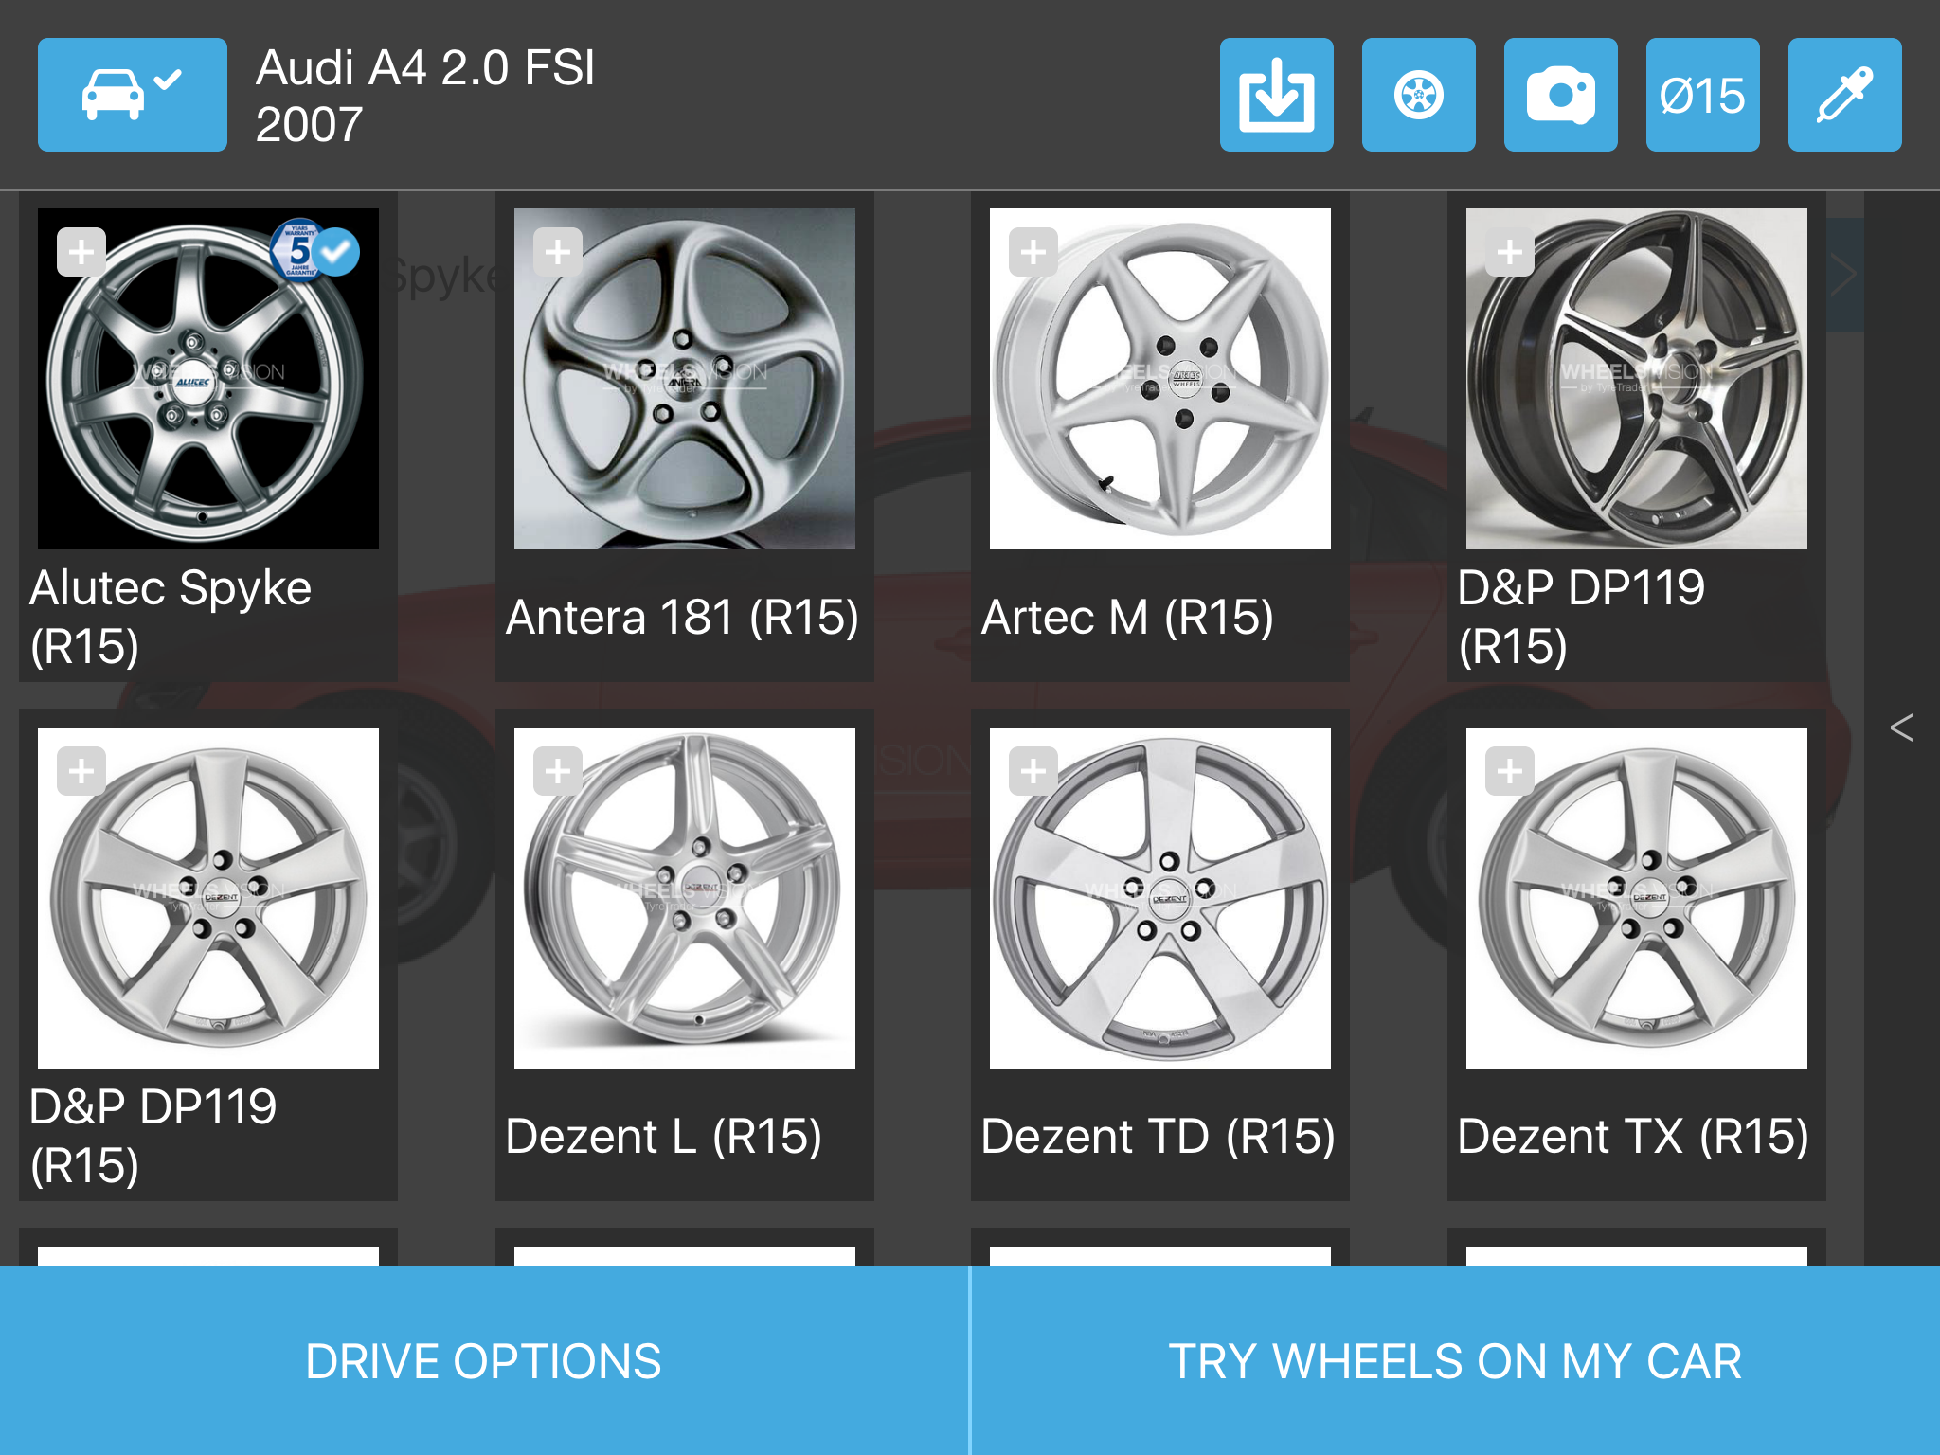Select the eyedropper color picker tool

point(1844,95)
